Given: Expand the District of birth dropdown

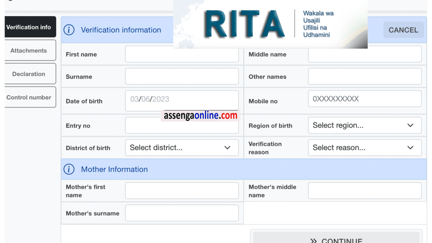Looking at the screenshot, I should coord(182,148).
